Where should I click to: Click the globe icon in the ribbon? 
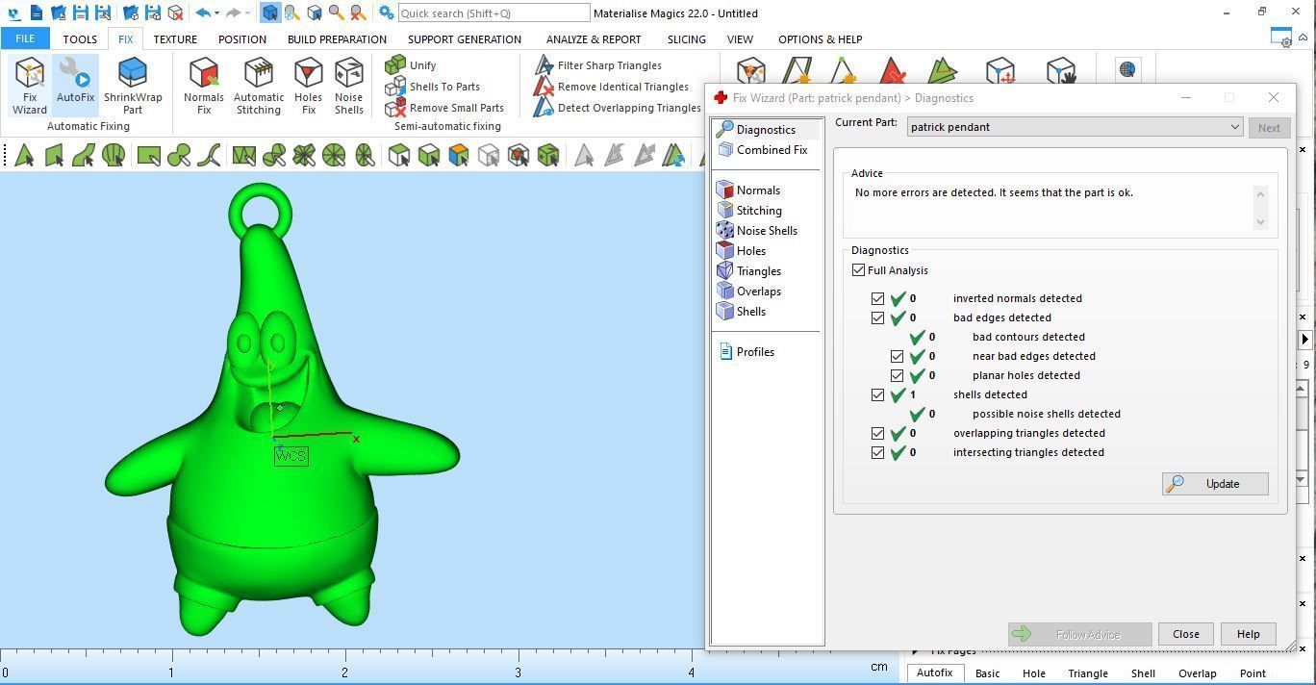(1127, 69)
